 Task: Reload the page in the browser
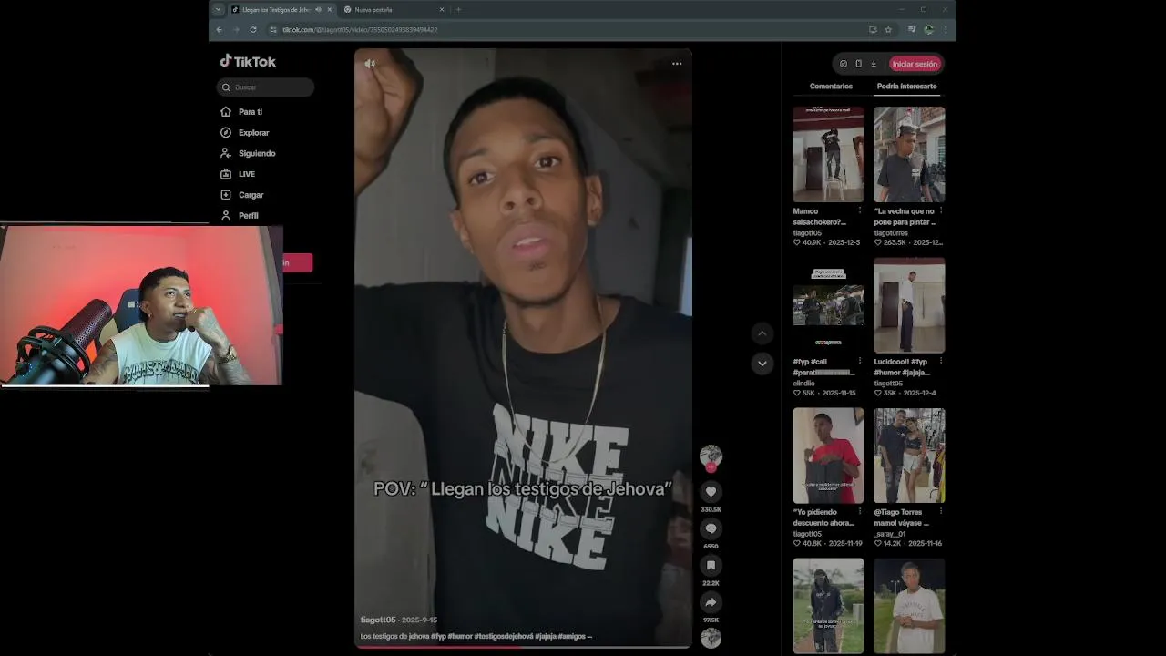pyautogui.click(x=253, y=30)
